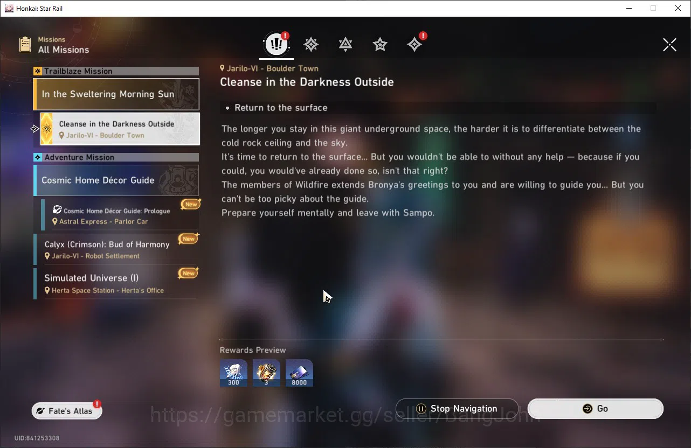Minimize the Honkai: Star Rail window

coord(628,8)
